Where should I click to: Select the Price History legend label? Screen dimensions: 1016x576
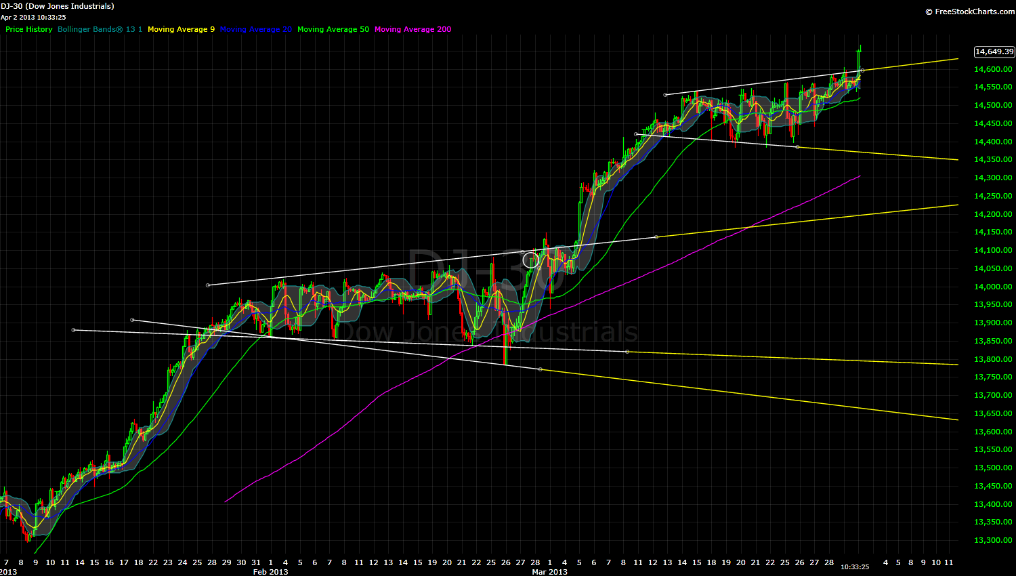(x=29, y=29)
